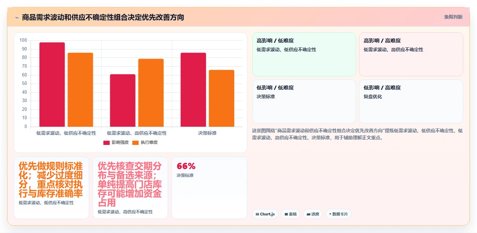477x233 pixels.
Task: Click the x-axis label 决策标准
Action: tap(207, 133)
